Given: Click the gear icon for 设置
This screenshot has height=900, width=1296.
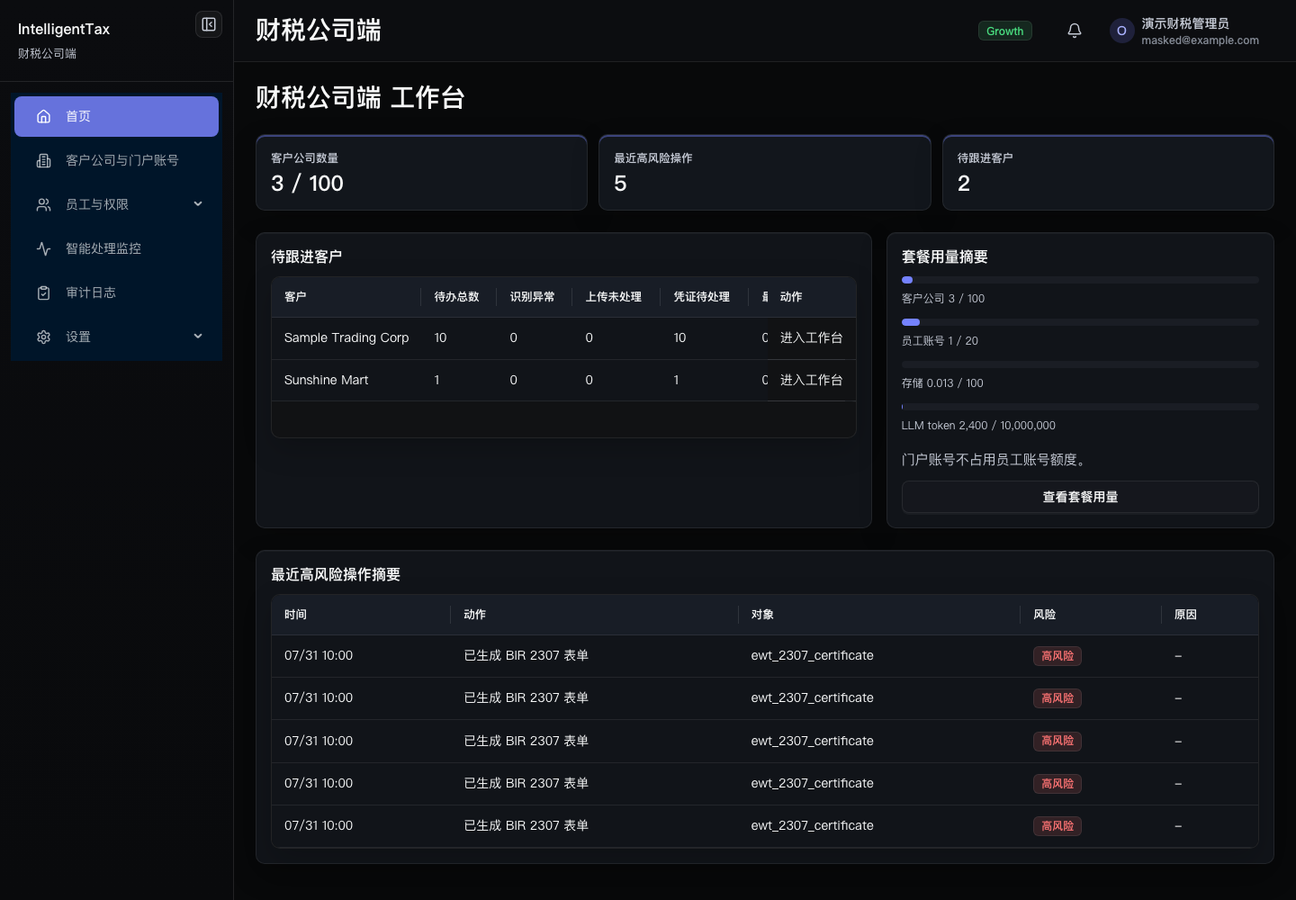Looking at the screenshot, I should (x=43, y=337).
